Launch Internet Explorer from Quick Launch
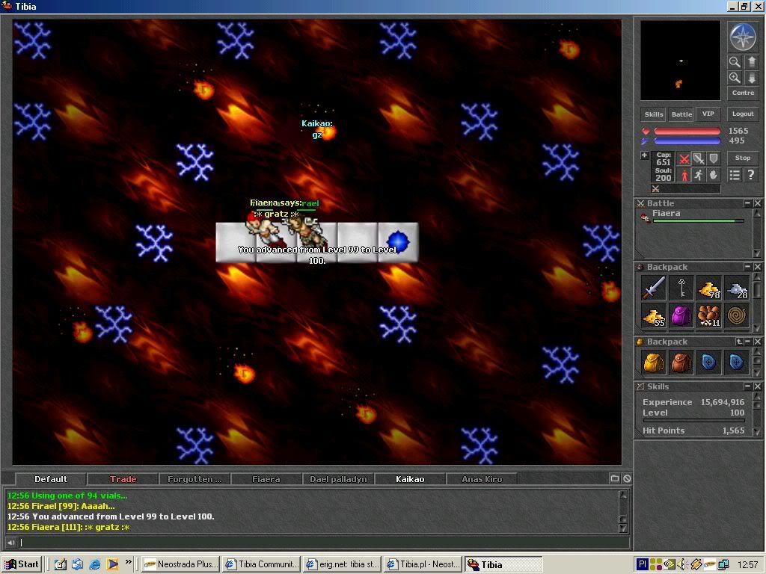 95,564
